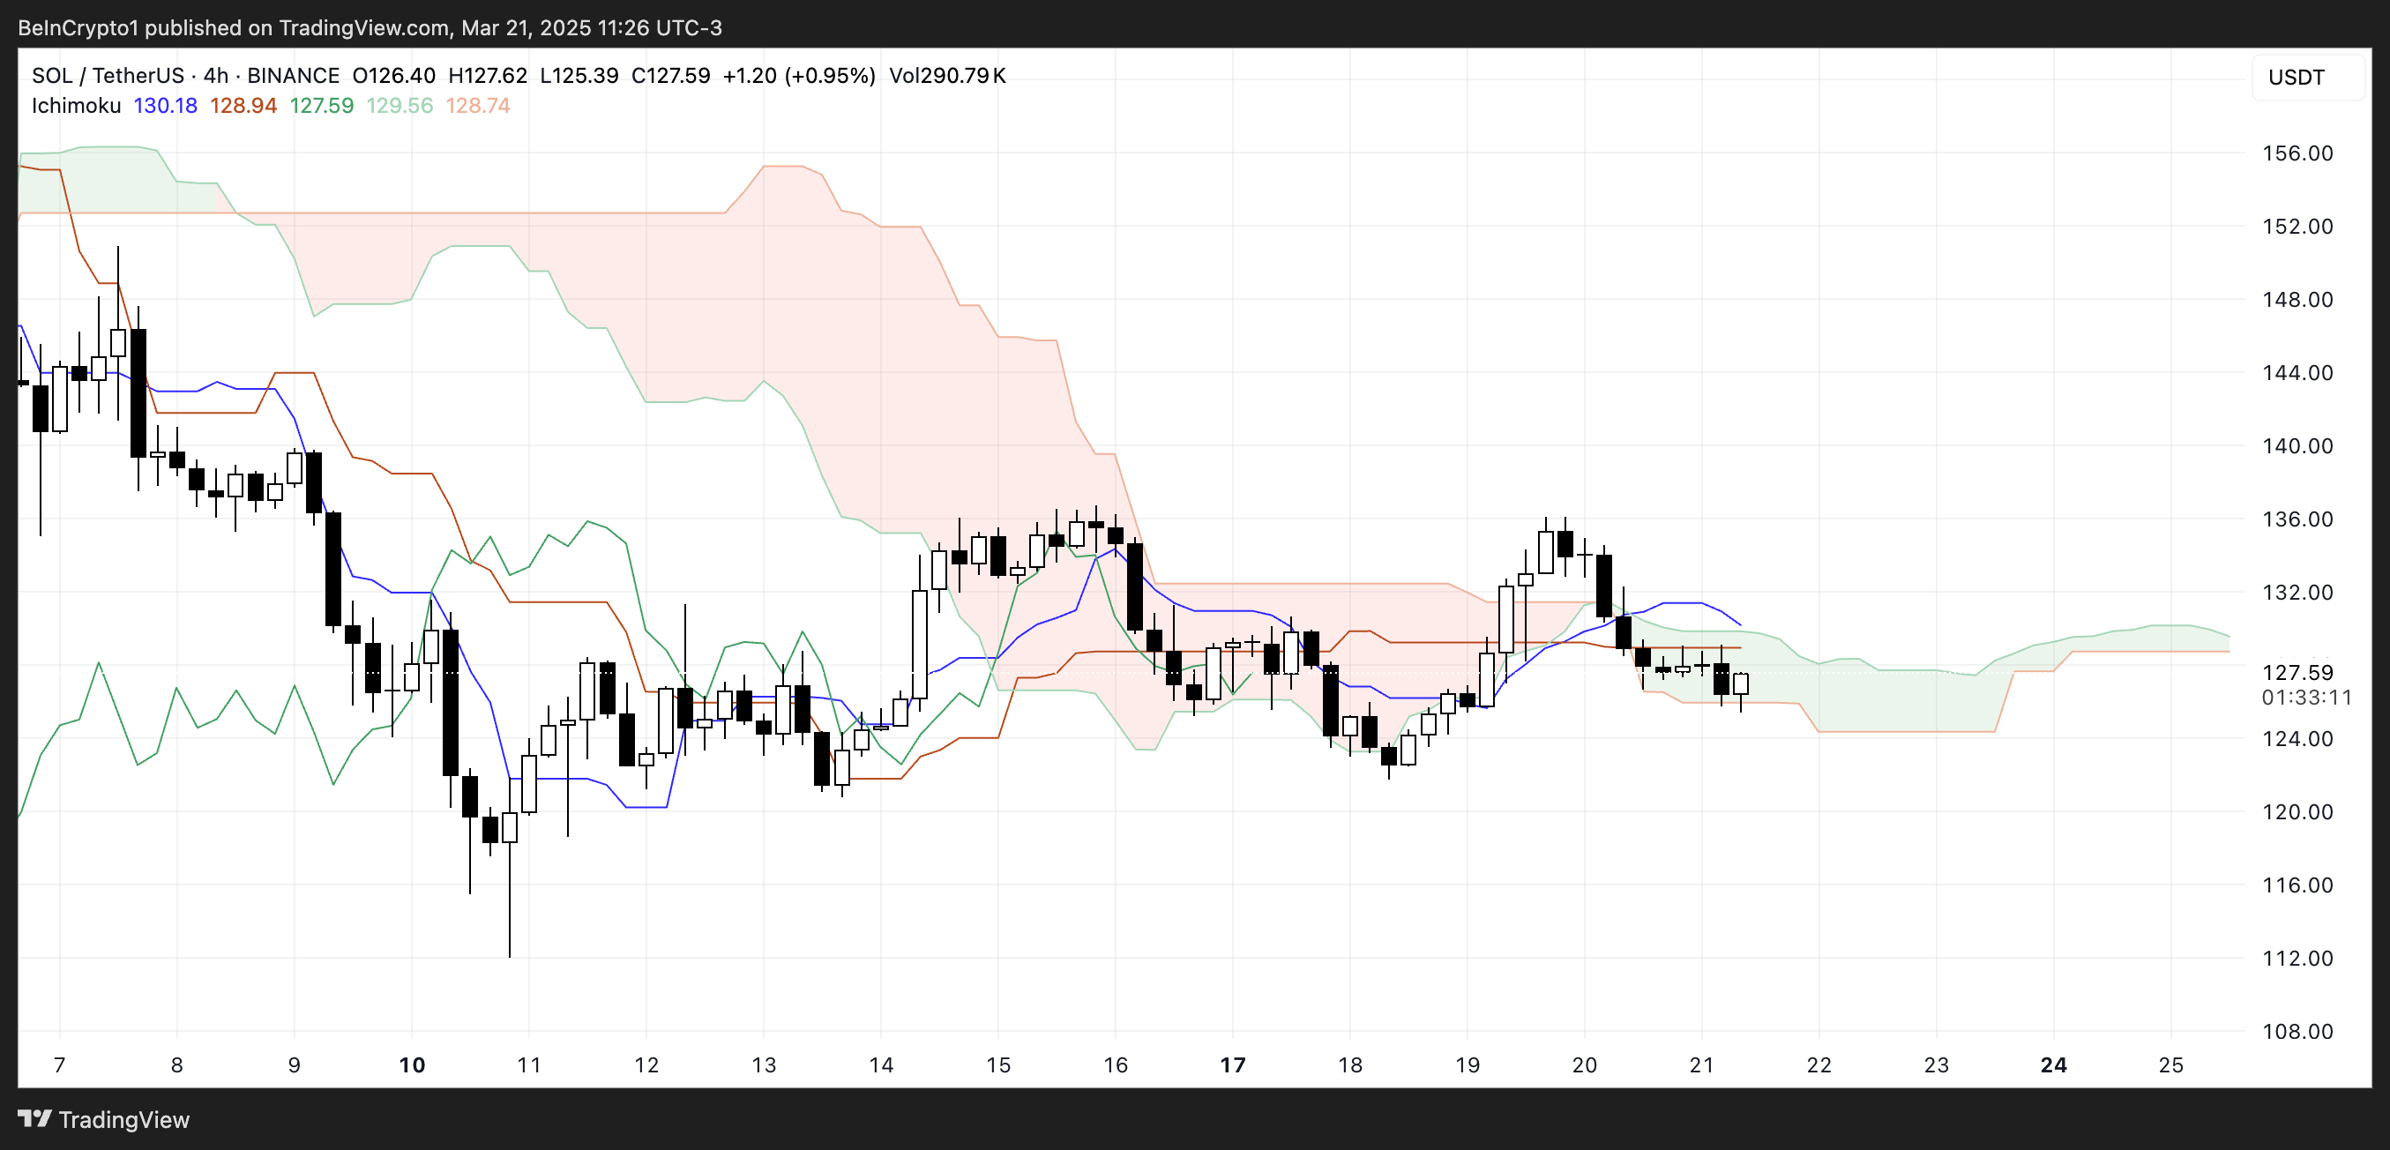Click the current price 127.59 axis label
The height and width of the screenshot is (1150, 2390).
coord(2297,672)
